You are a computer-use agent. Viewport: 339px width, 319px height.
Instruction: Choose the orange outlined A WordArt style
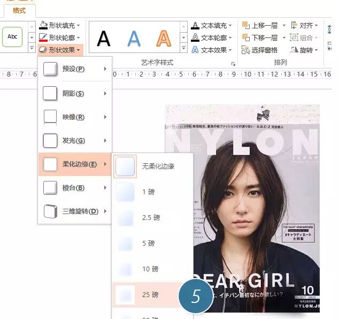click(x=164, y=39)
